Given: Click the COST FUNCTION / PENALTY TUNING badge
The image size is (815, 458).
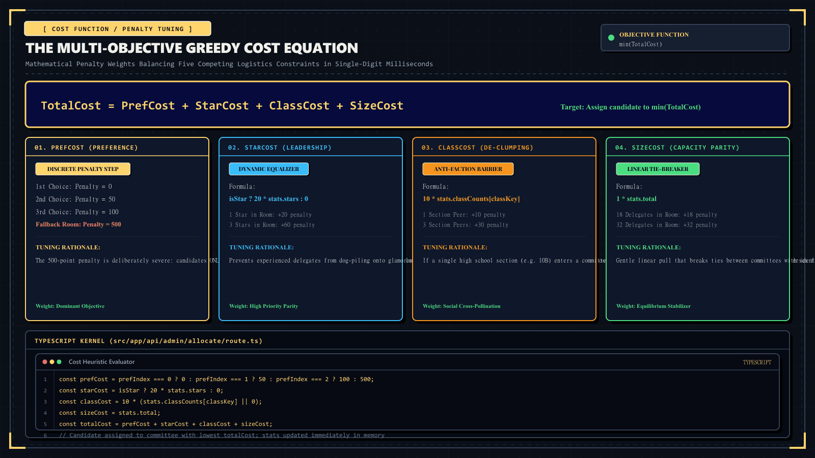Looking at the screenshot, I should [118, 29].
